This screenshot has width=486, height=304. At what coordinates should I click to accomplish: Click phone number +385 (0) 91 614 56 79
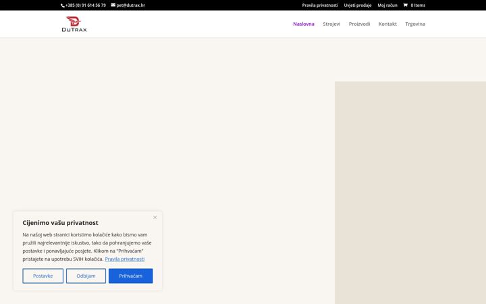point(86,5)
